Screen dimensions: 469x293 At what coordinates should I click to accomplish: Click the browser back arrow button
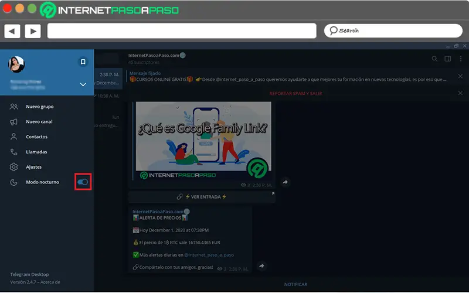pyautogui.click(x=12, y=31)
